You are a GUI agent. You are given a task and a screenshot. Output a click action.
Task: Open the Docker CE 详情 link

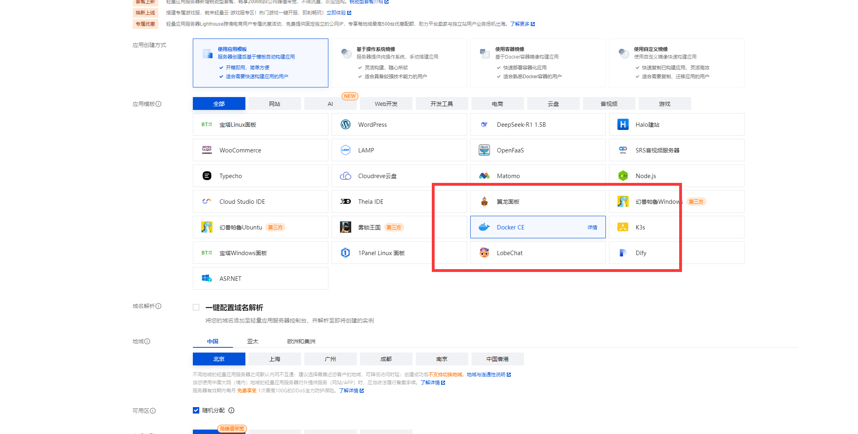coord(593,227)
